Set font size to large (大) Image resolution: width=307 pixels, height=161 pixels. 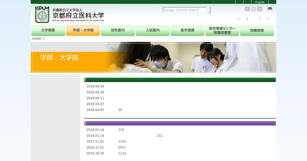(x=260, y=9)
